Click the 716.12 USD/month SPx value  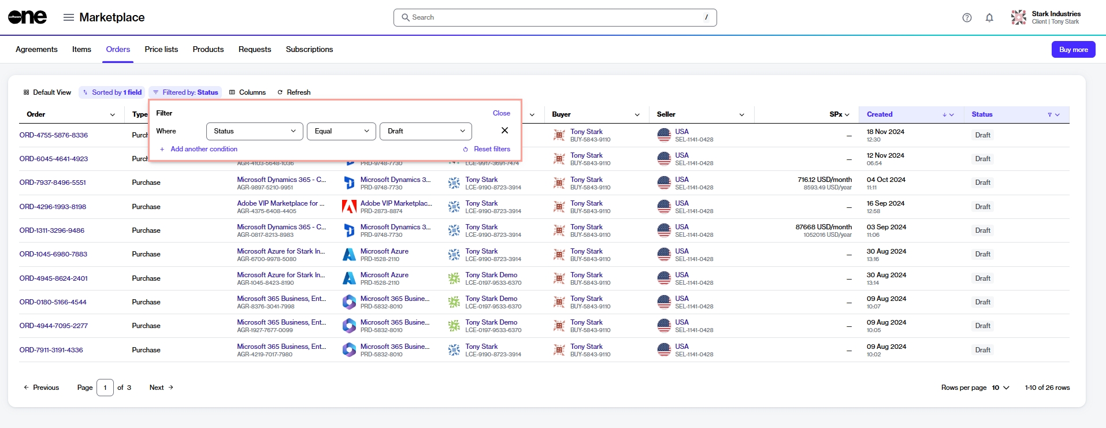825,180
